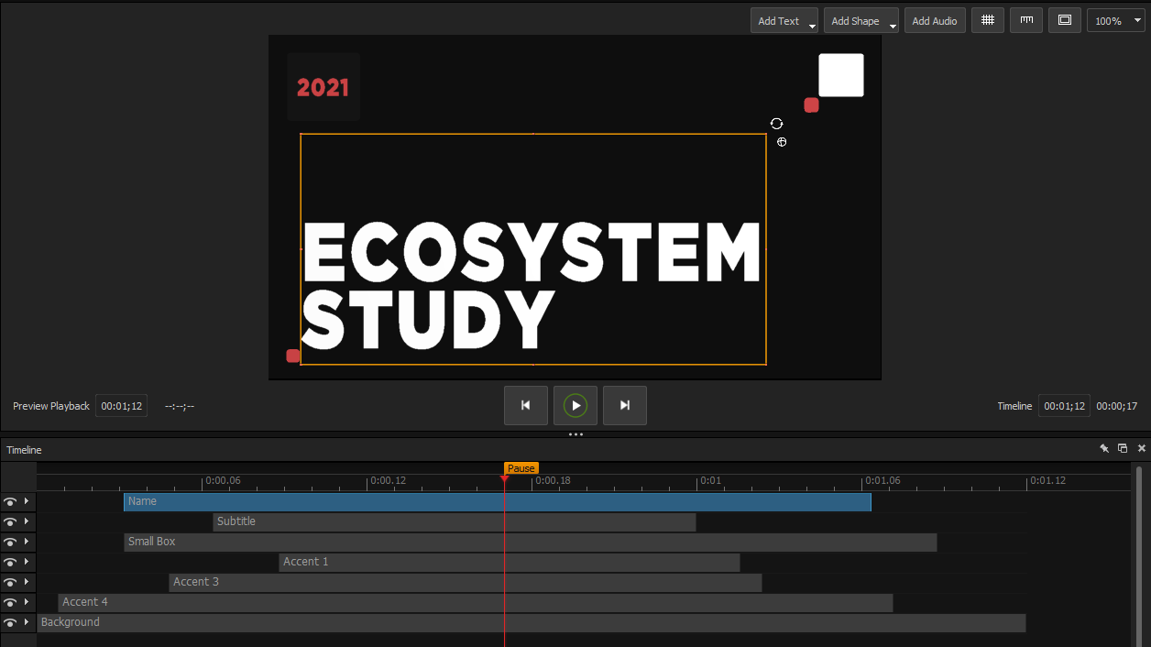This screenshot has height=647, width=1151.
Task: Open the Add Text dropdown arrow
Action: tap(812, 26)
